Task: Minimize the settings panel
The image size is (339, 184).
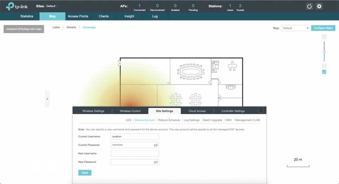Action: click(261, 110)
